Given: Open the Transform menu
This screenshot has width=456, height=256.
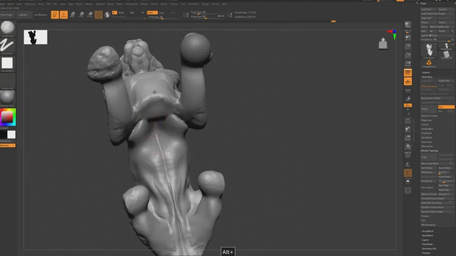Looking at the screenshot, I should (193, 4).
